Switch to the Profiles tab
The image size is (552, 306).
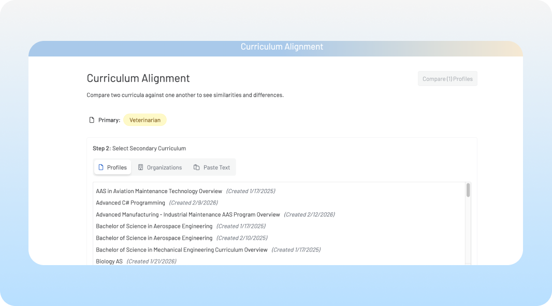112,167
